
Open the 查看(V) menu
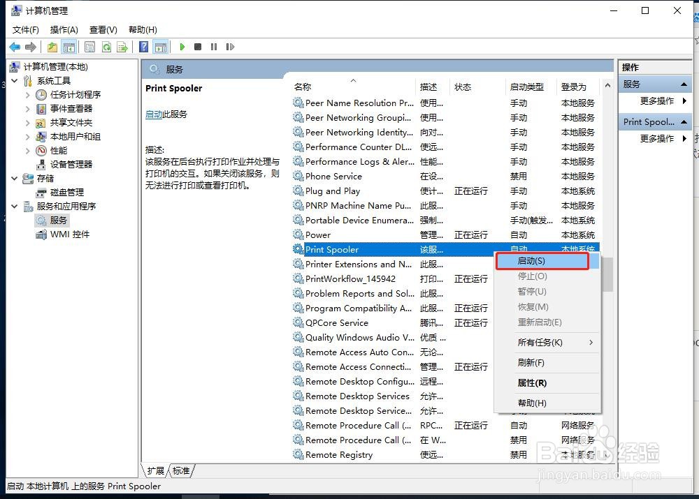103,30
